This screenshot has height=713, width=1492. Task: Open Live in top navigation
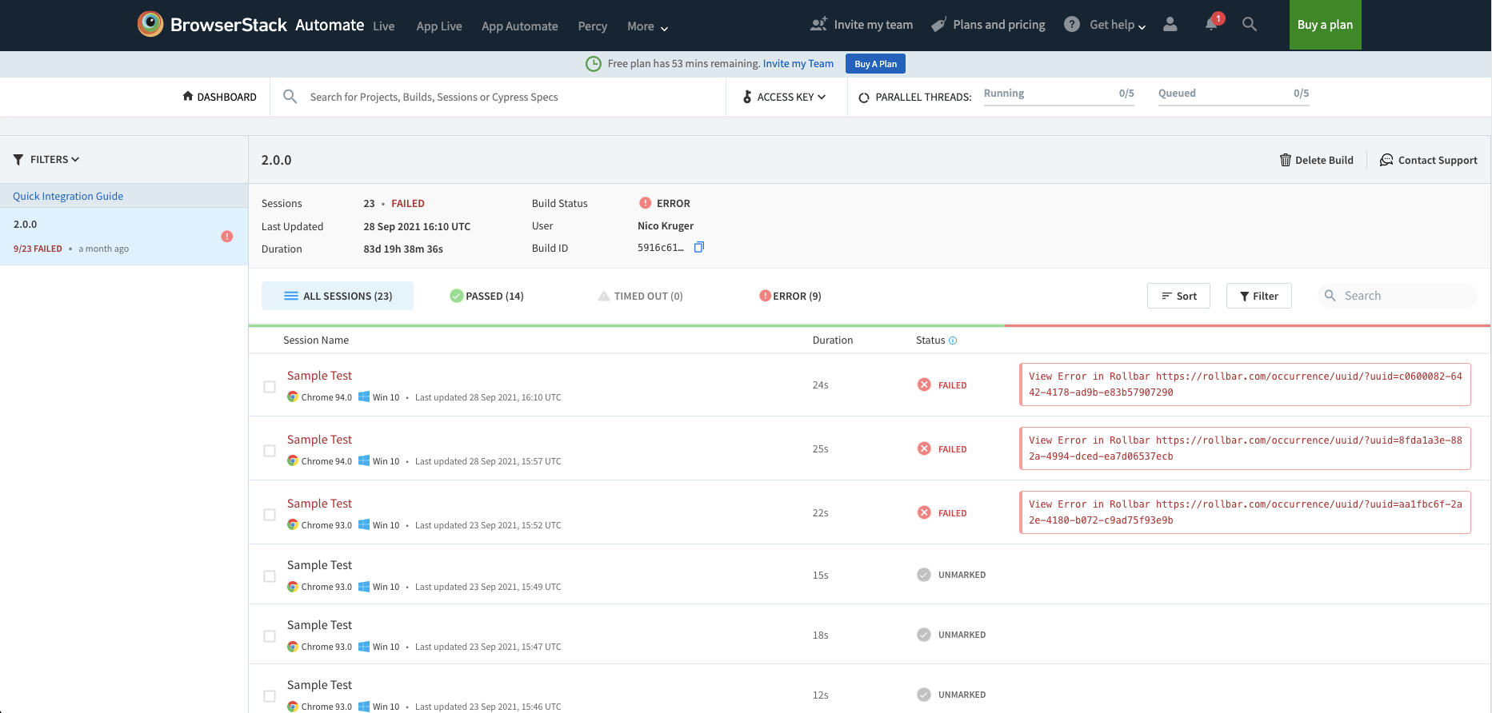tap(384, 26)
